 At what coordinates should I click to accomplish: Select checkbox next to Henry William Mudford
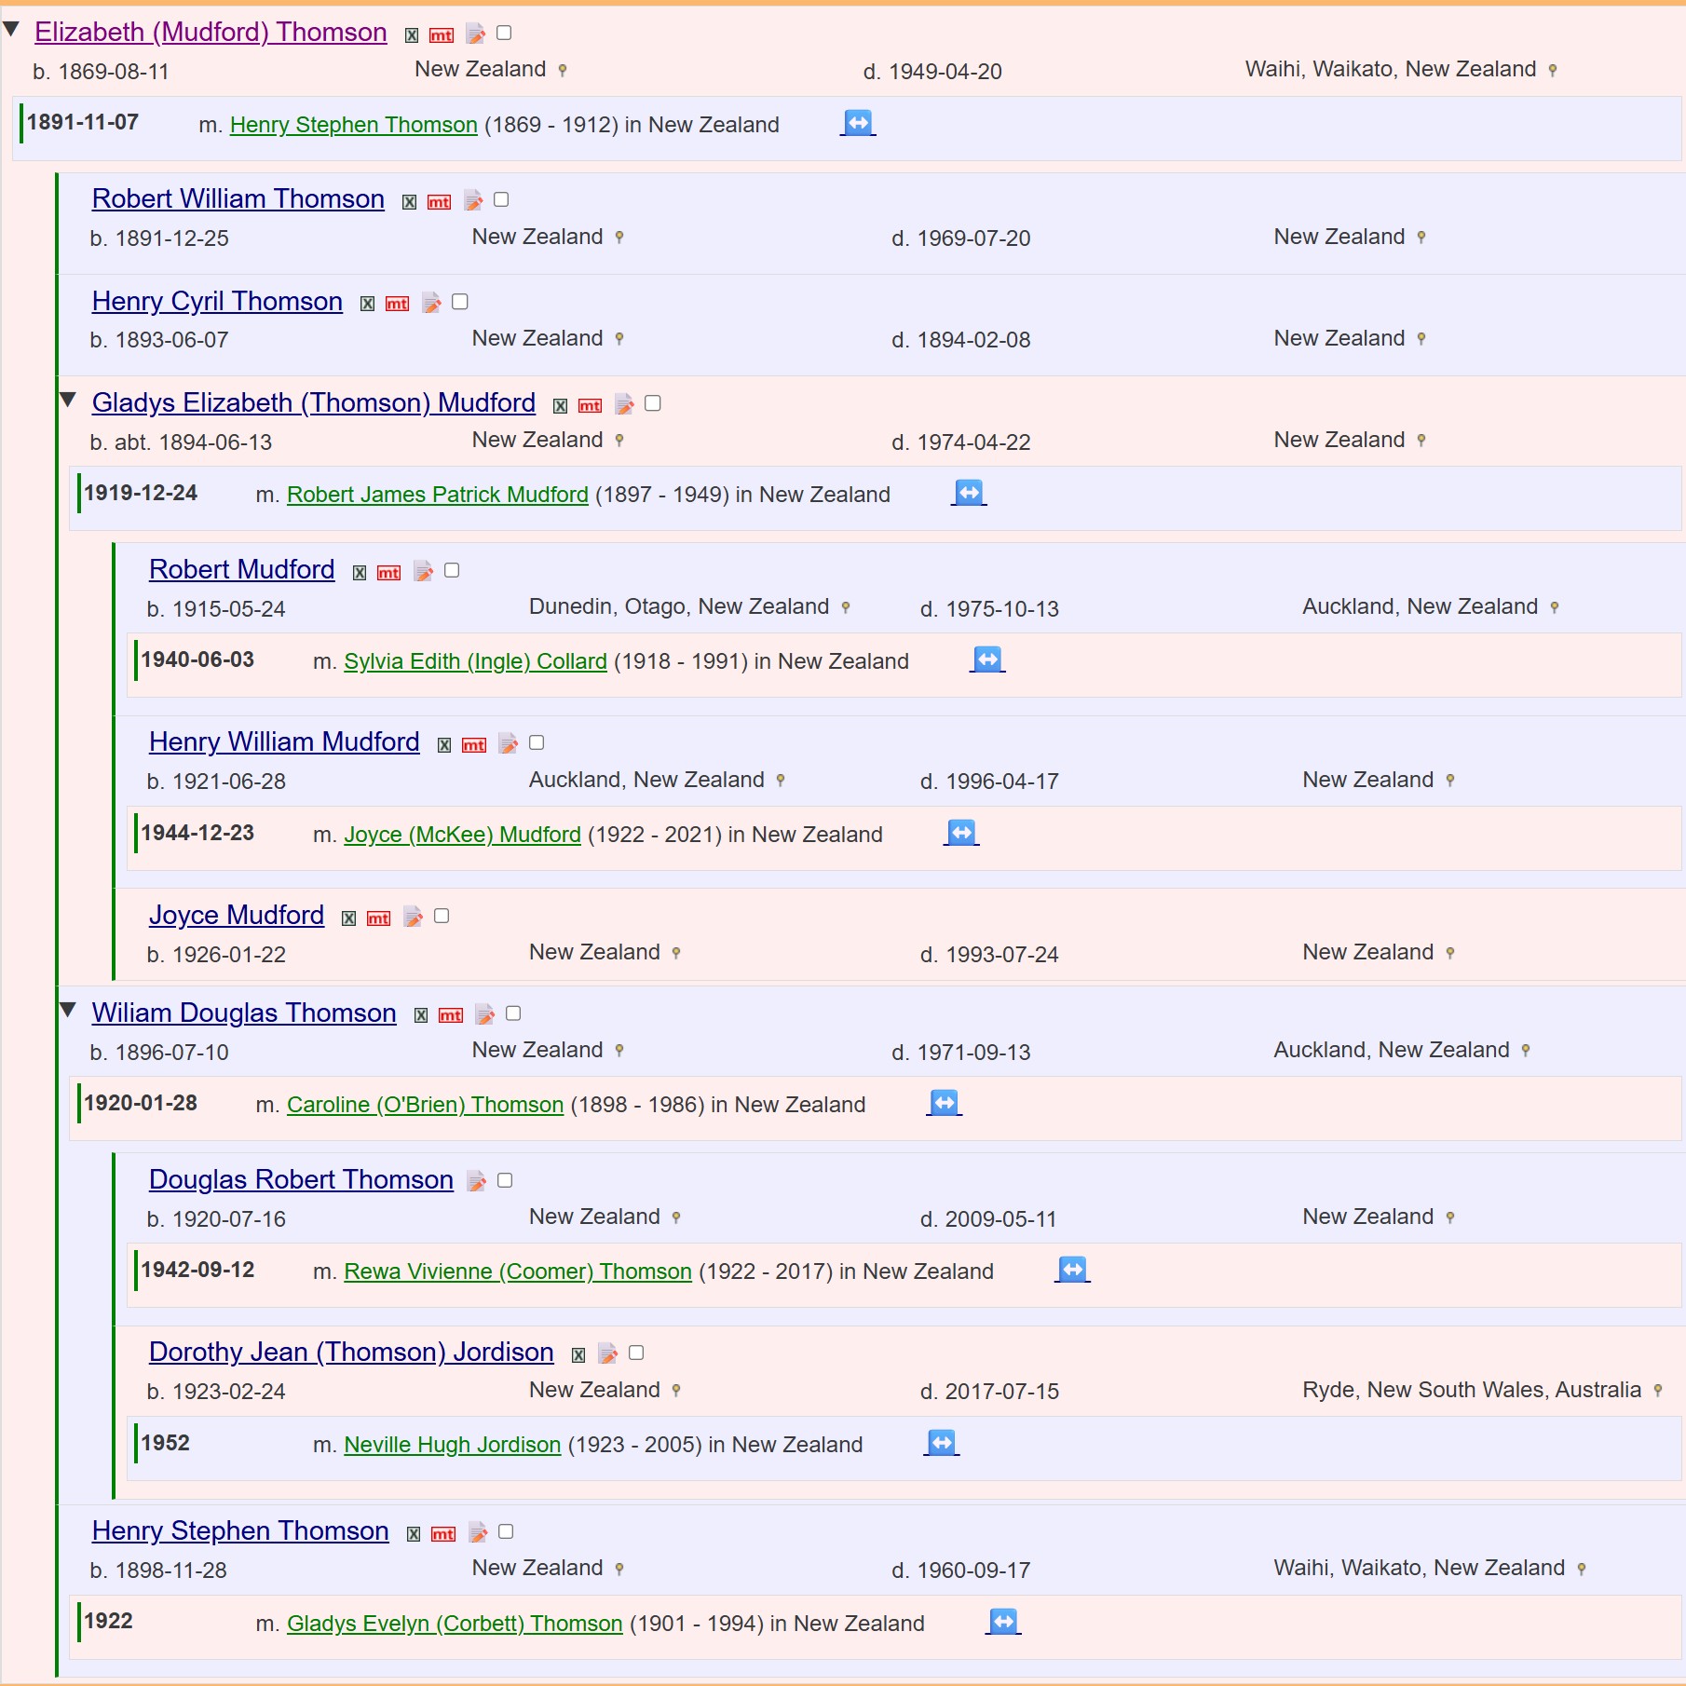pyautogui.click(x=537, y=742)
